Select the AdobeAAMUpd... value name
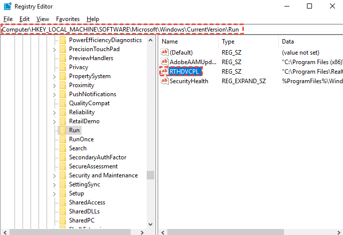Screen dimensions: 343x235 [193, 62]
